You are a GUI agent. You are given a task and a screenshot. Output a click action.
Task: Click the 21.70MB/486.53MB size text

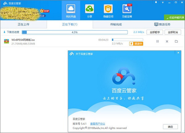(x=23, y=44)
